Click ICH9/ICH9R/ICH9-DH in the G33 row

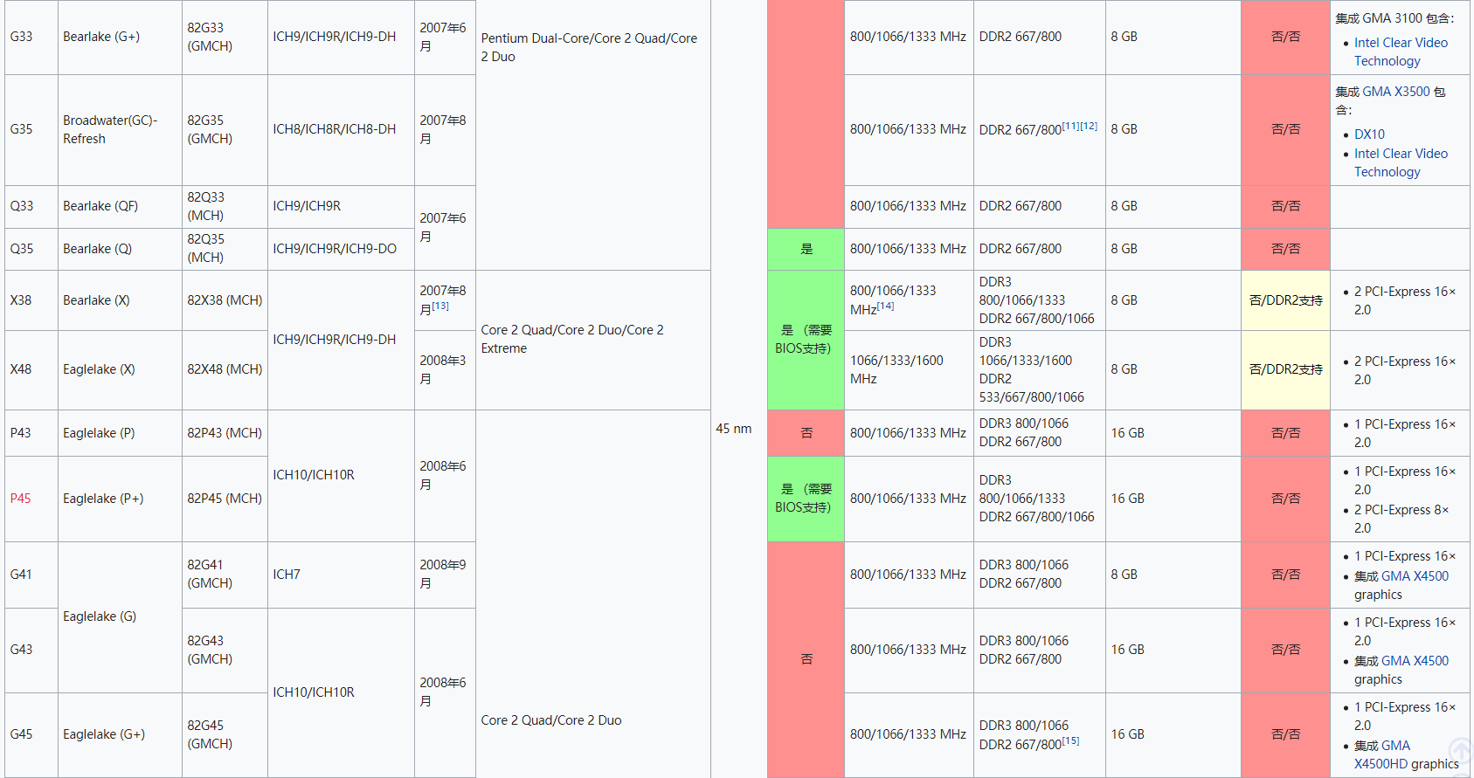click(x=341, y=37)
